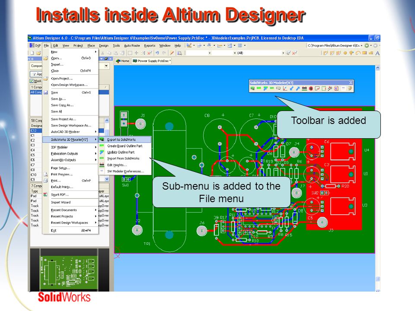Screen dimensions: 415x311
Task: Switch to Power Supply.PcbDoc tab
Action: click(x=152, y=61)
